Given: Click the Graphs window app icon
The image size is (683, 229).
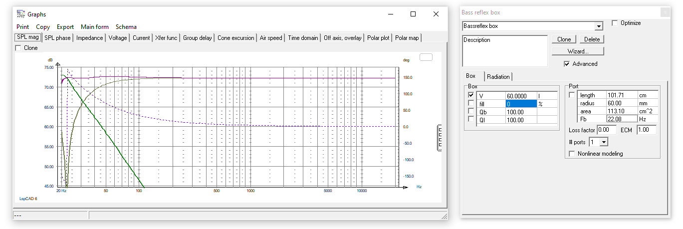Looking at the screenshot, I should (x=20, y=14).
